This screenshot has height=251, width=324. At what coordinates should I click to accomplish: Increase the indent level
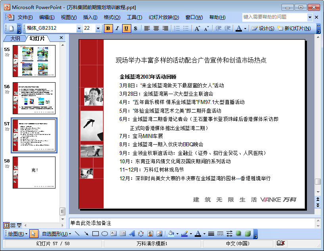[x=227, y=28]
